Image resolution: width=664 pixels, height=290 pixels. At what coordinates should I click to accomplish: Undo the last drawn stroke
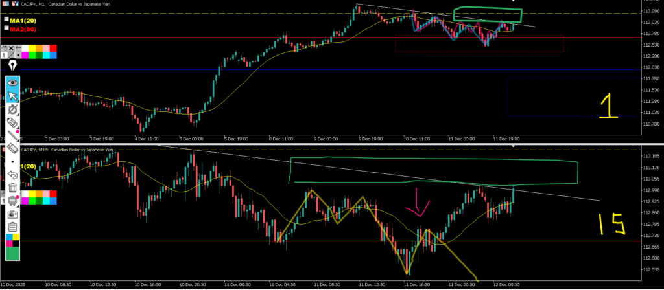[x=13, y=175]
